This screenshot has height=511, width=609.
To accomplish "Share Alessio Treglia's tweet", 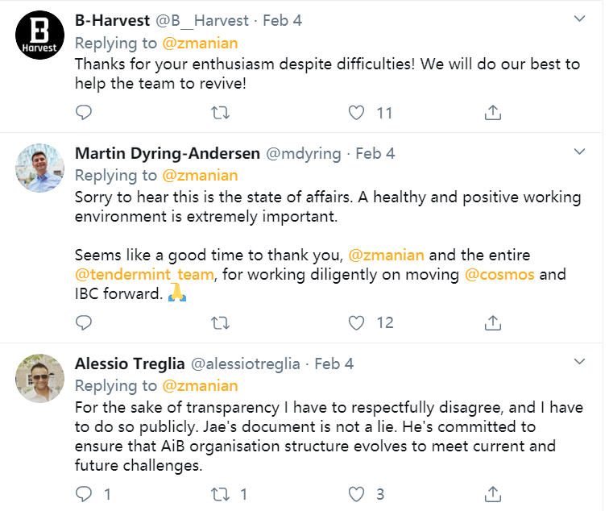I will pyautogui.click(x=493, y=492).
